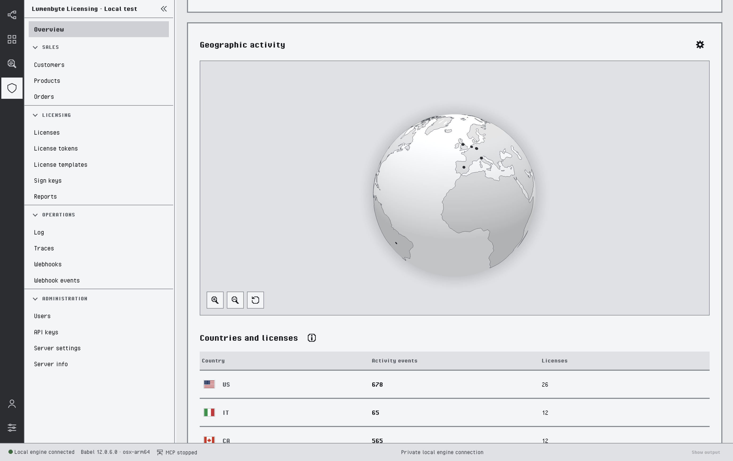733x461 pixels.
Task: Select the shield licensing icon in left rail
Action: 12,88
